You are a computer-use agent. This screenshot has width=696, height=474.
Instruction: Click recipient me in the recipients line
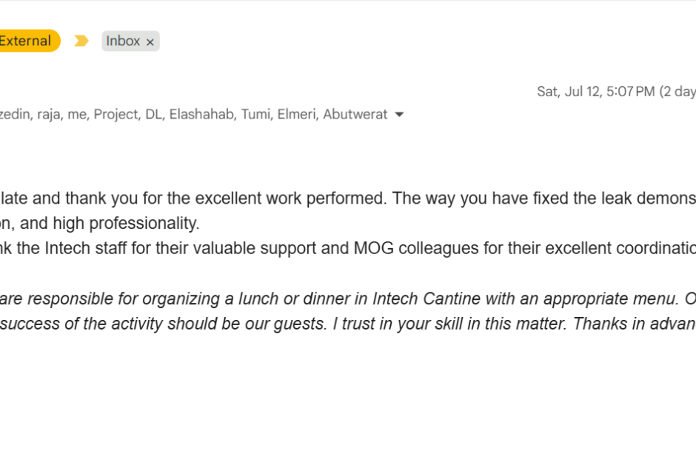(x=77, y=115)
